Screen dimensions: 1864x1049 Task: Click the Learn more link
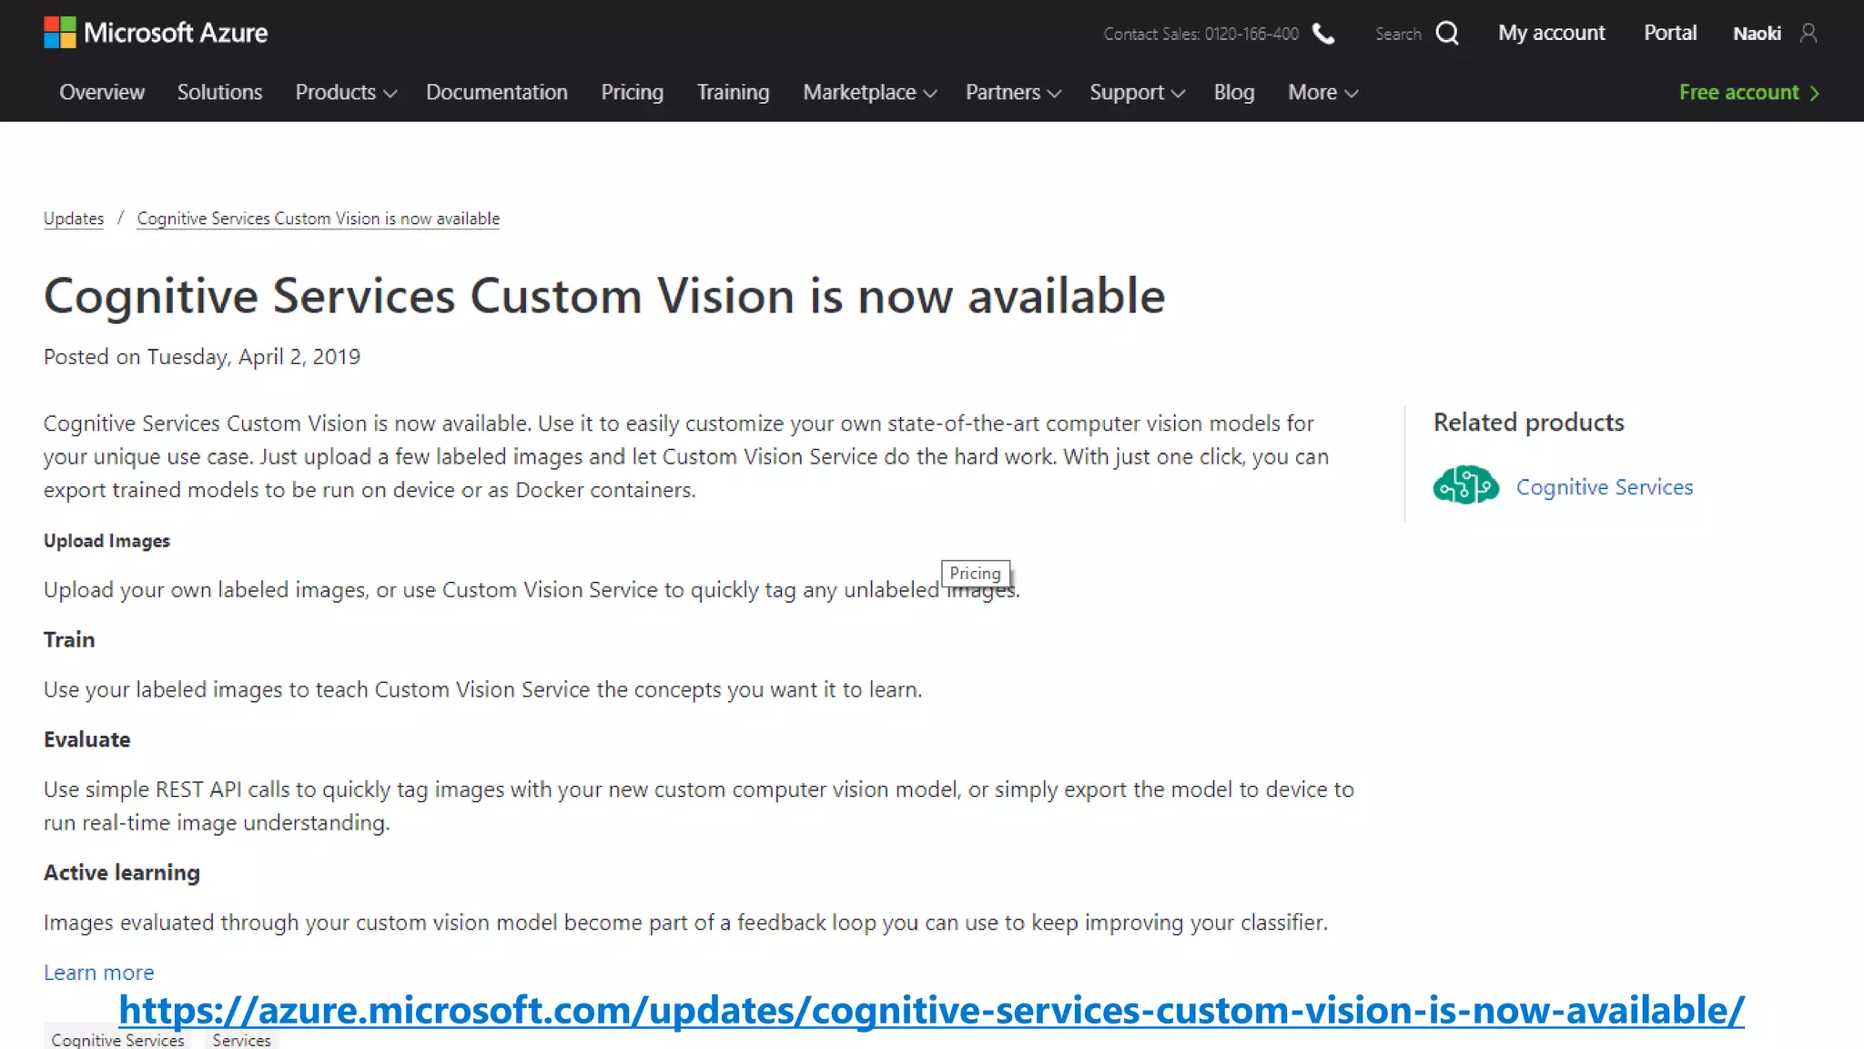[x=99, y=973]
